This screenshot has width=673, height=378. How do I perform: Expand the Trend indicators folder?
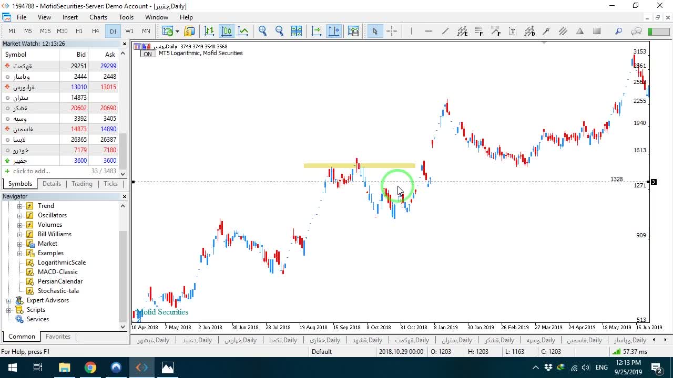pyautogui.click(x=20, y=206)
